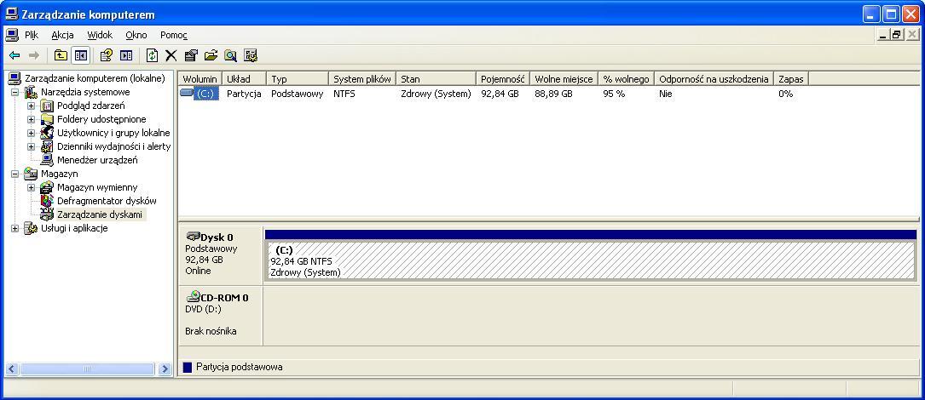The image size is (925, 400).
Task: Click the settings list toolbar icon
Action: tap(251, 55)
